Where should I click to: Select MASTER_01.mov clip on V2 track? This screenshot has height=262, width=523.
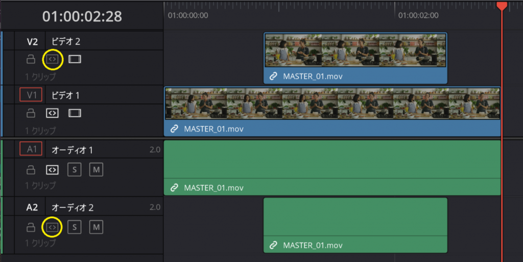tap(355, 58)
